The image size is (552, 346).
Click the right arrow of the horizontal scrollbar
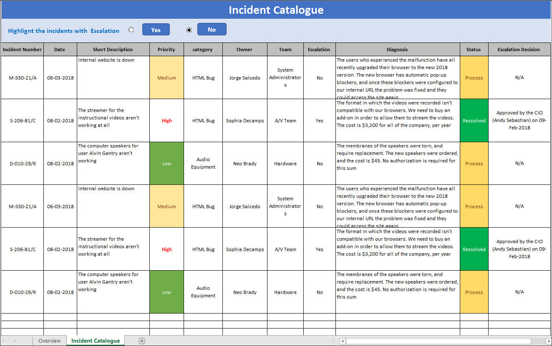pyautogui.click(x=547, y=341)
